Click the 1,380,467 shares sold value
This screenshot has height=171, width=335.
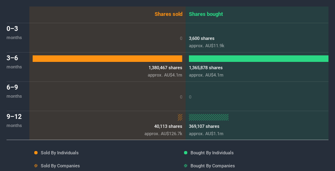165,68
